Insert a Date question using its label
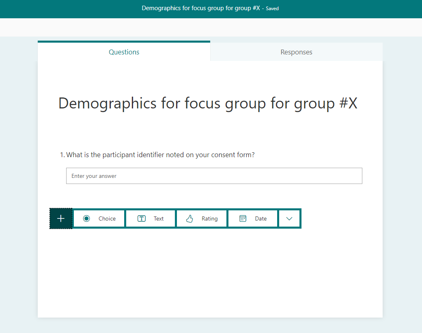Viewport: 422px width, 333px height. 261,218
